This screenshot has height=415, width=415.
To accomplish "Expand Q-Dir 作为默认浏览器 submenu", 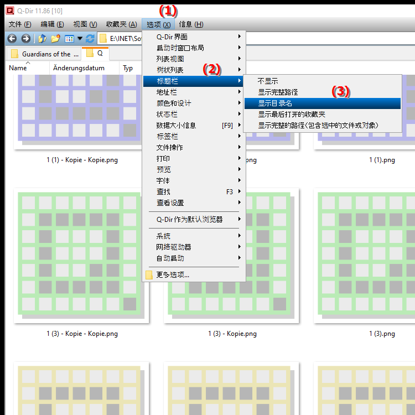I will click(194, 220).
